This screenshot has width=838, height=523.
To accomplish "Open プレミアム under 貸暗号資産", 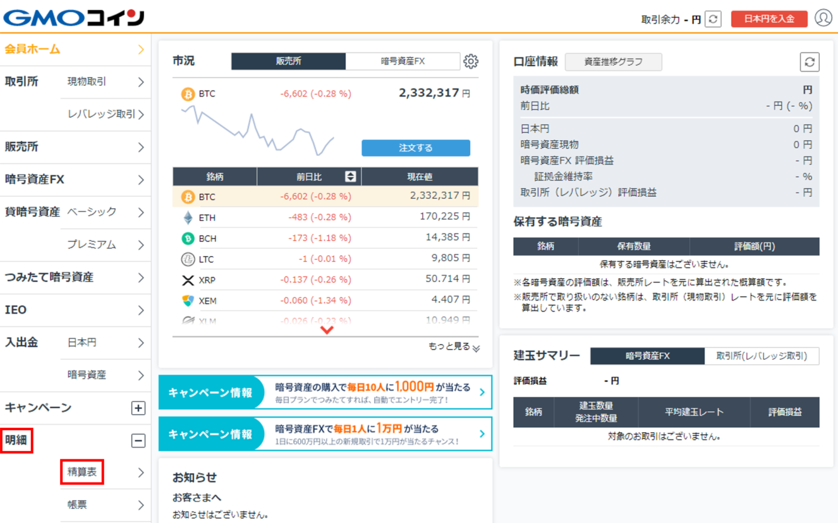I will click(x=106, y=245).
